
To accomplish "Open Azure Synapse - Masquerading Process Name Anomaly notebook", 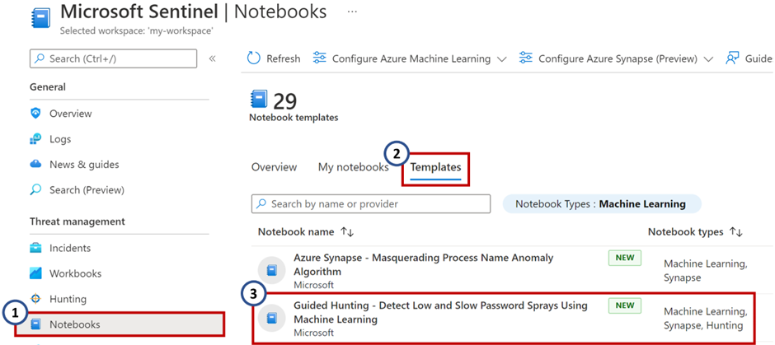I will [x=424, y=264].
